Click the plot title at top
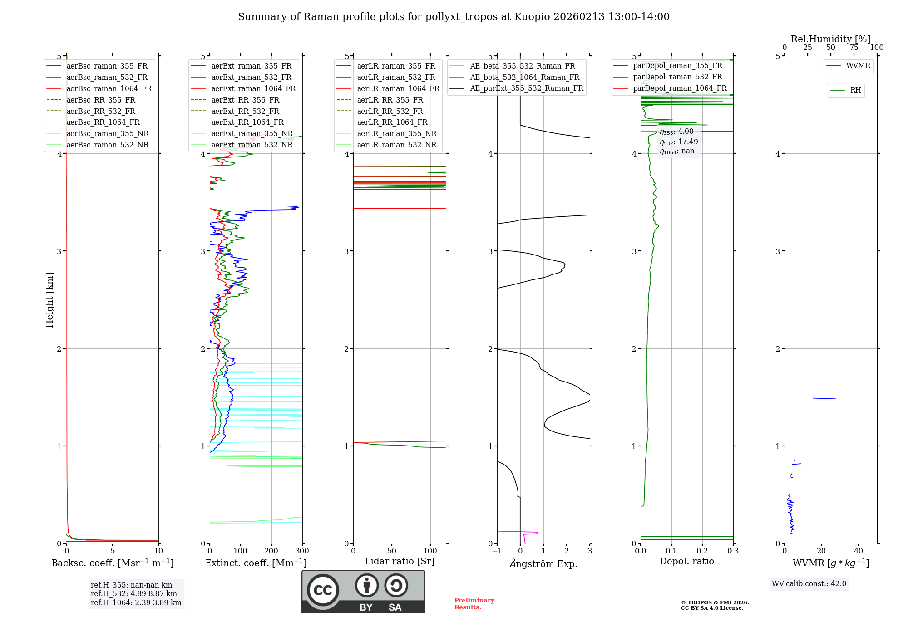Image resolution: width=908 pixels, height=617 pixels. [454, 17]
